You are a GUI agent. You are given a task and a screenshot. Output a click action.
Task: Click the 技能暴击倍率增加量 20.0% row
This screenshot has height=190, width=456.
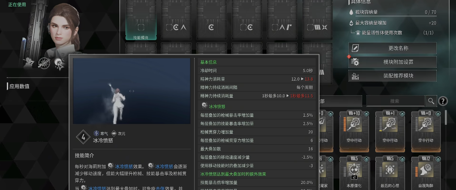pyautogui.click(x=257, y=182)
